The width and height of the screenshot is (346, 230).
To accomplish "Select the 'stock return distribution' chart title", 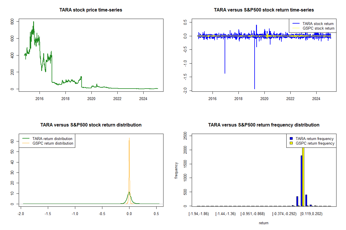I will click(x=91, y=125).
